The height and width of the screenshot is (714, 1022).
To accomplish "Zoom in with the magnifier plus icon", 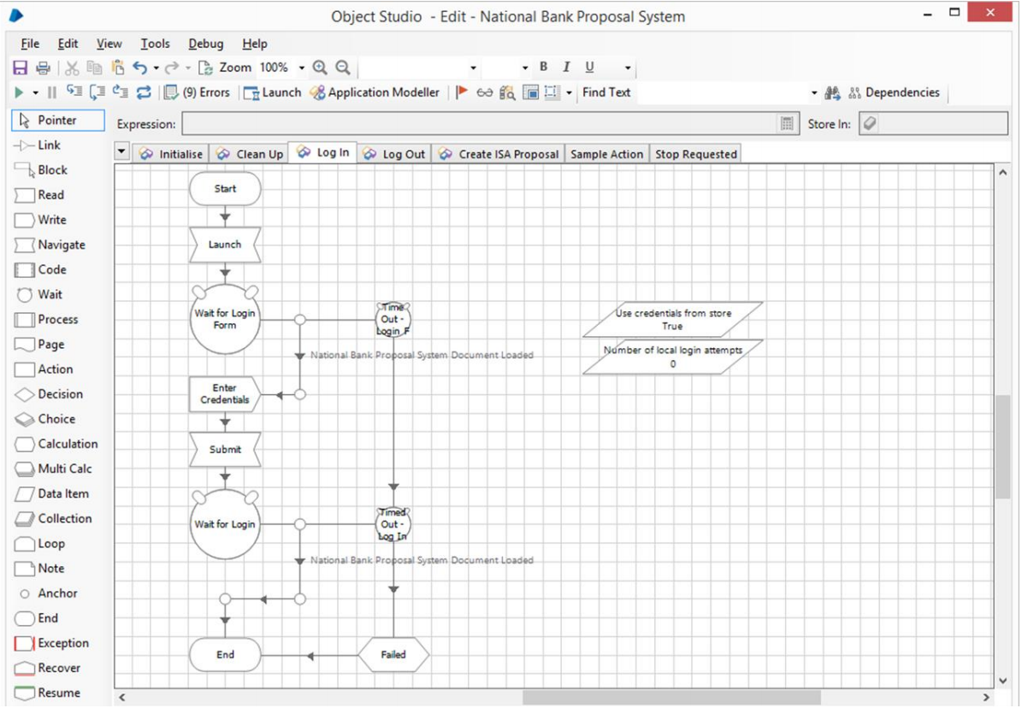I will (319, 68).
